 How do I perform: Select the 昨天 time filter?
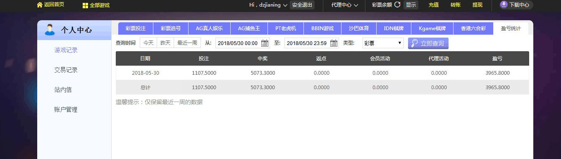(x=165, y=43)
